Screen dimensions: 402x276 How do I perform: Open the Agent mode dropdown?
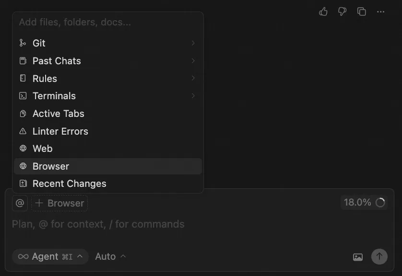50,256
